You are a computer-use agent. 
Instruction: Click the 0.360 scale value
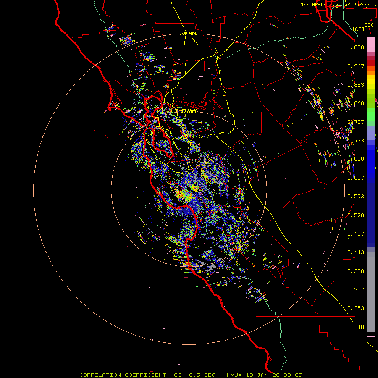[356, 271]
